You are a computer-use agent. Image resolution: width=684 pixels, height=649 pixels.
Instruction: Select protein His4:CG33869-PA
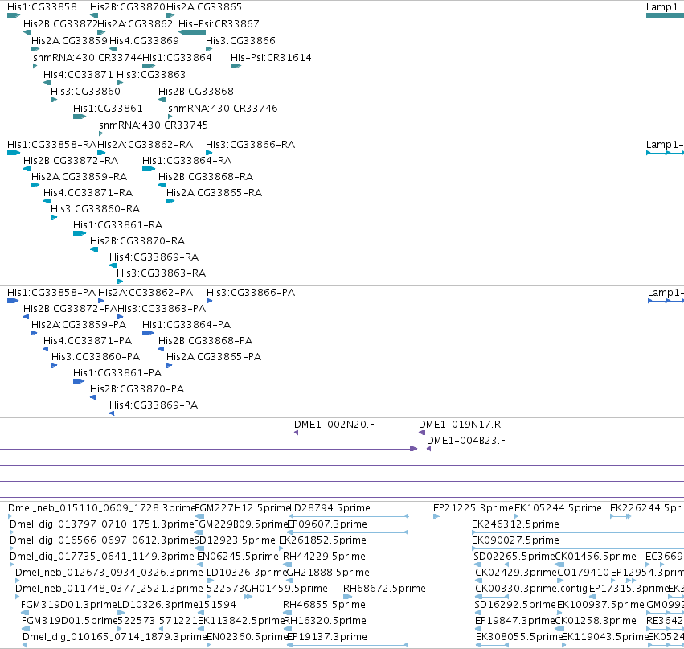[153, 405]
